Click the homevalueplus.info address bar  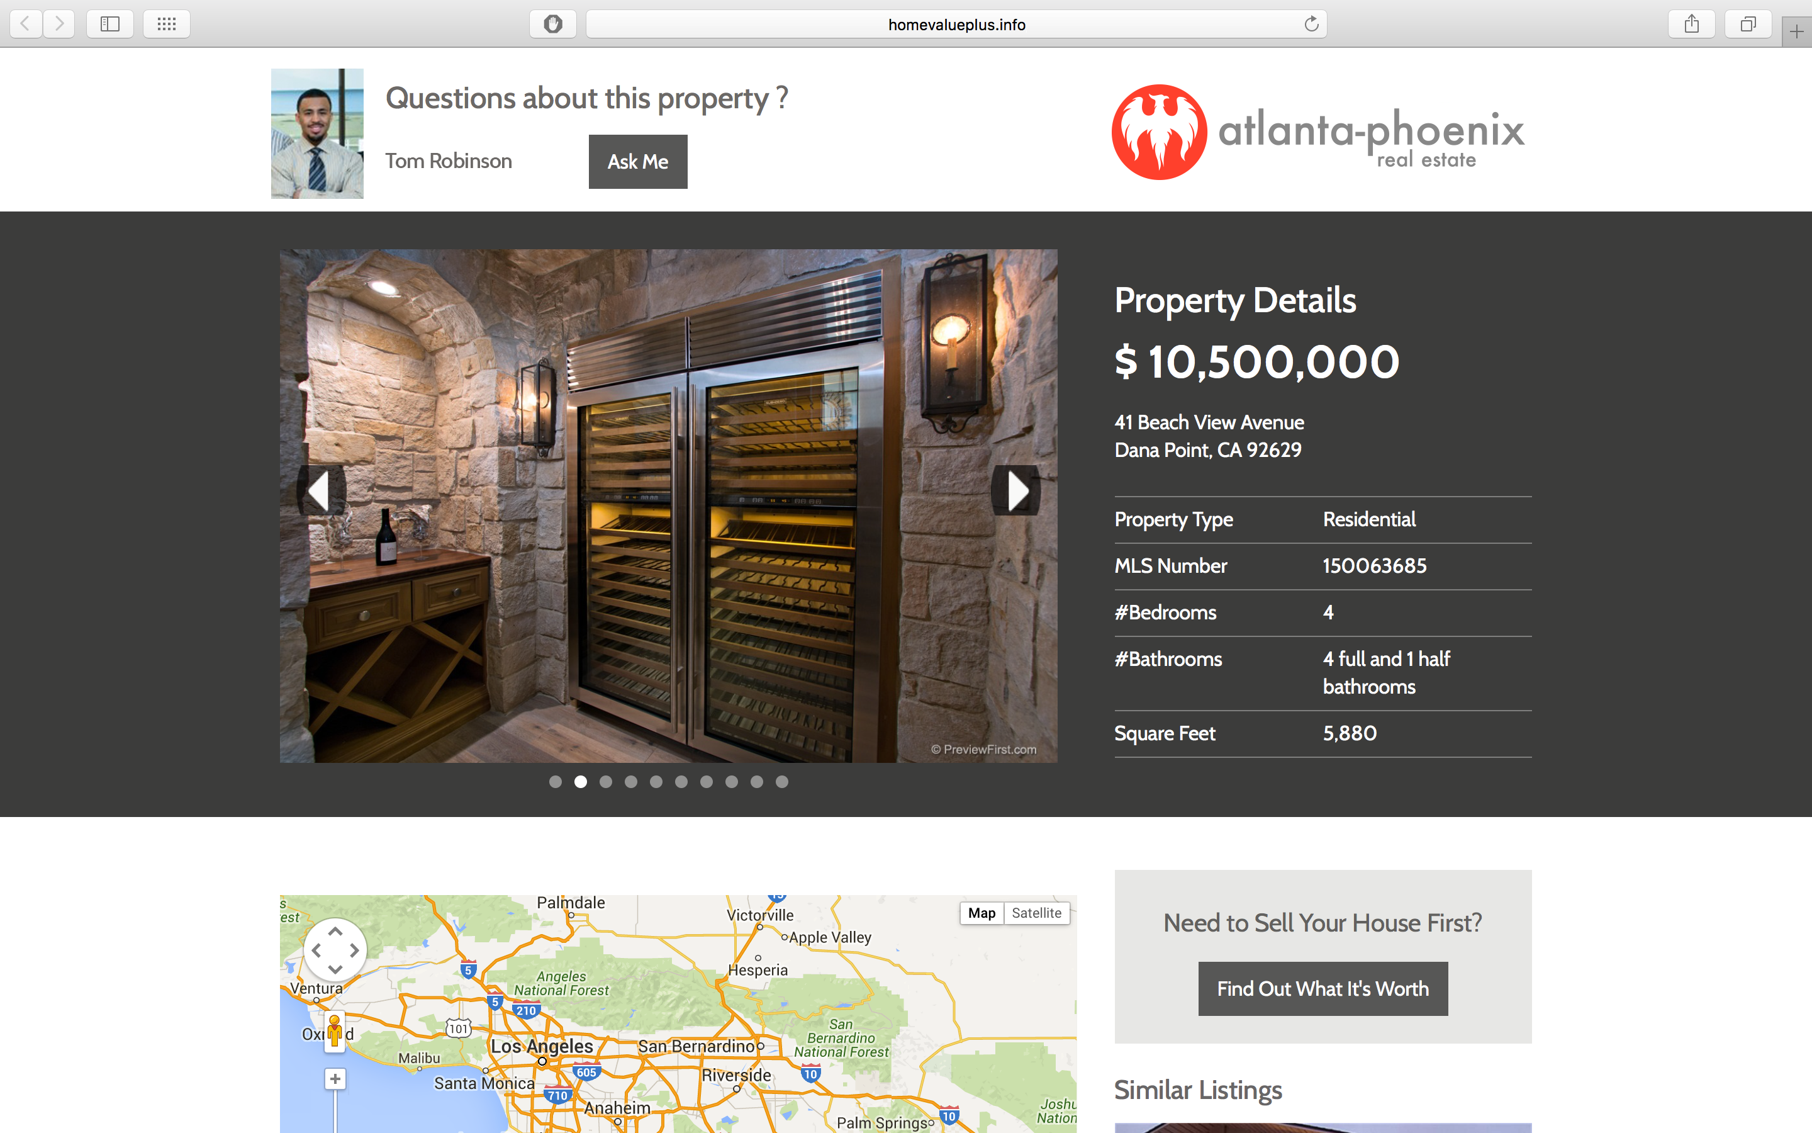(x=956, y=24)
